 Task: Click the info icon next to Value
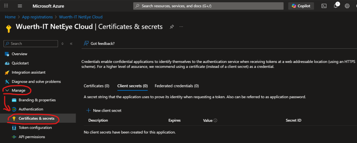215,120
